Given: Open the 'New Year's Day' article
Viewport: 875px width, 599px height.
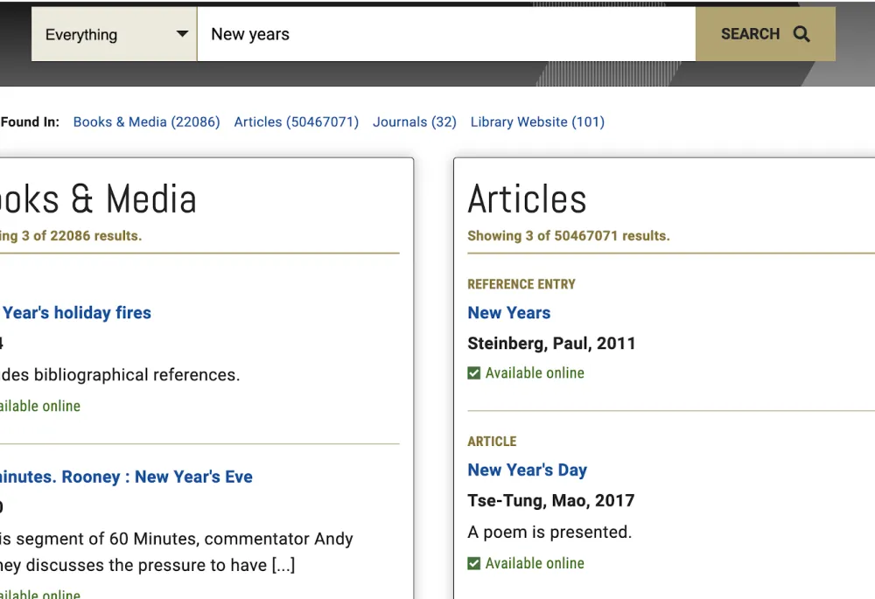Looking at the screenshot, I should tap(527, 470).
